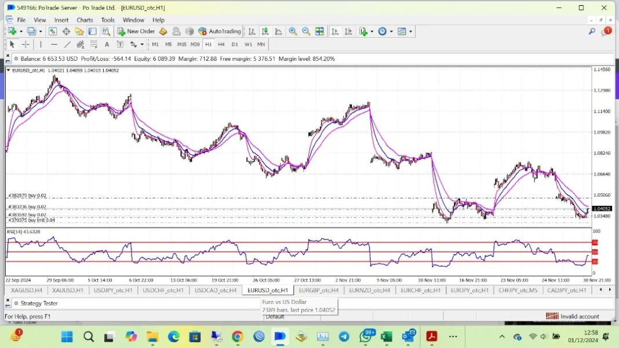
Task: Close the Strategy Tester panel
Action: click(8, 300)
